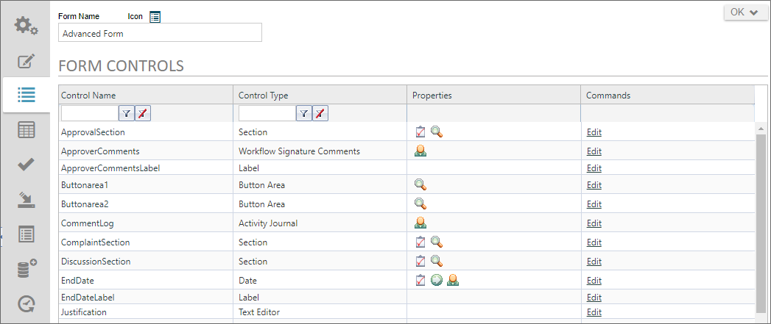Open the gears settings sidebar icon
This screenshot has height=324, width=771.
point(26,26)
